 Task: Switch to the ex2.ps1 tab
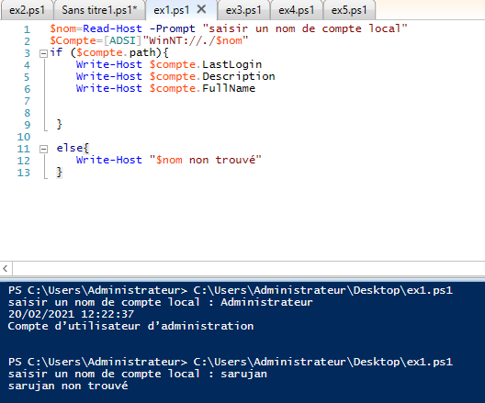tap(28, 10)
